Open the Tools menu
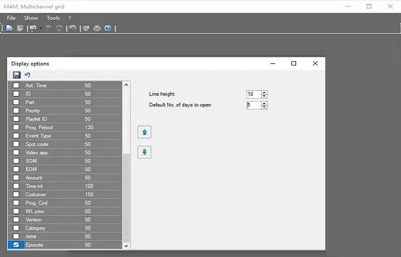Screen dimensions: 401x257 [53, 18]
